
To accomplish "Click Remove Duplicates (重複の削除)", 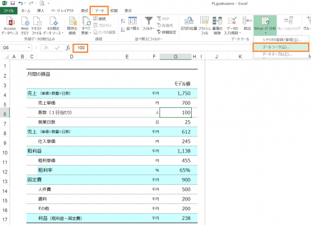I will (x=217, y=26).
